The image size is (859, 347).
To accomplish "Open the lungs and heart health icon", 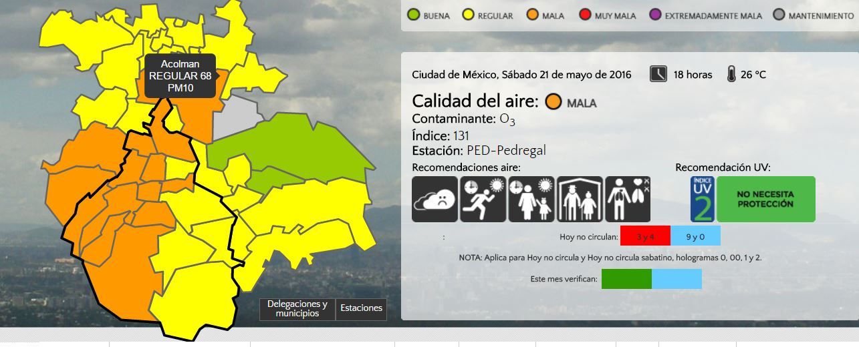I will click(628, 199).
